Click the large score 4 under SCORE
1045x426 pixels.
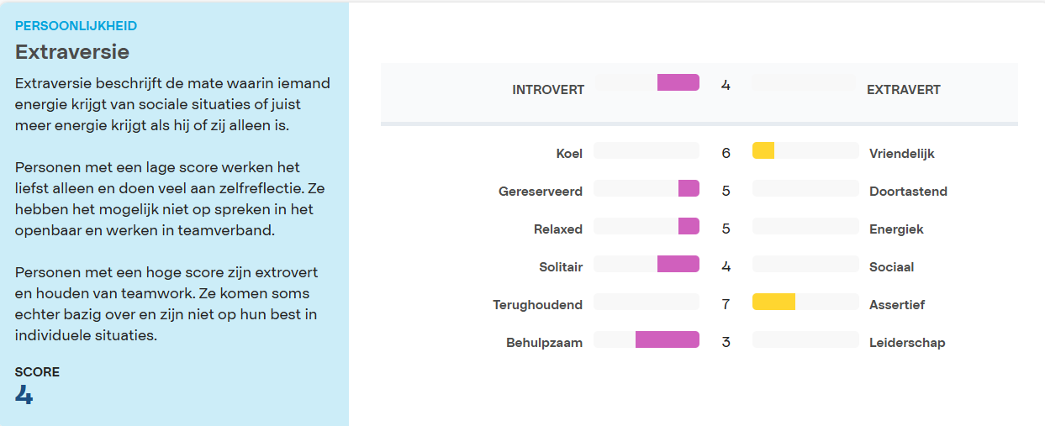[x=24, y=395]
